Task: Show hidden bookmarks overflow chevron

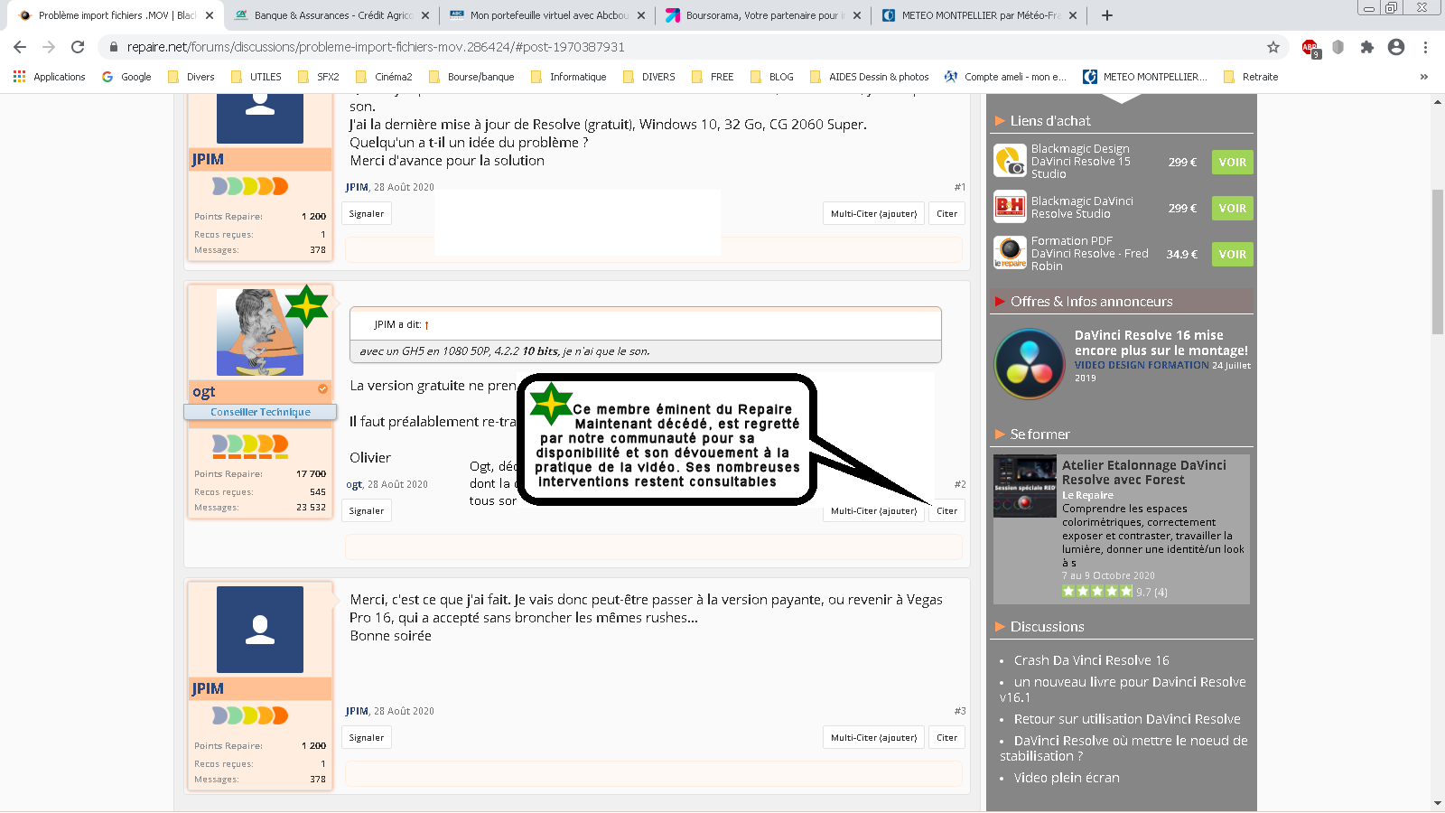Action: point(1424,77)
